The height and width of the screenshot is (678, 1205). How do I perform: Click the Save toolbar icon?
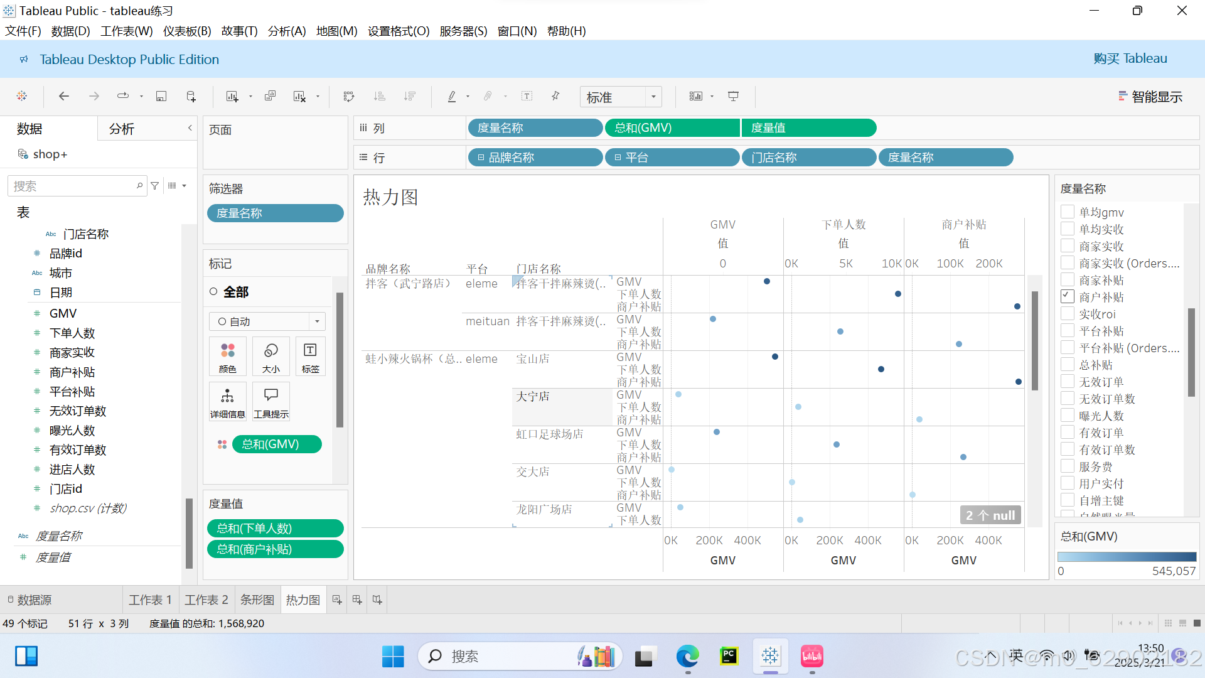coord(161,96)
